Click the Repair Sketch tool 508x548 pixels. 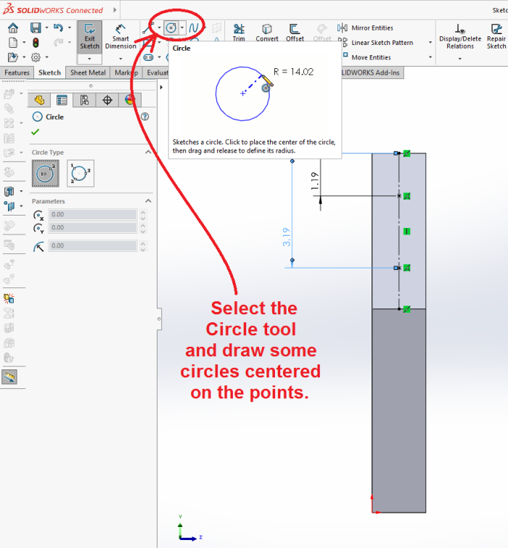coord(496,36)
